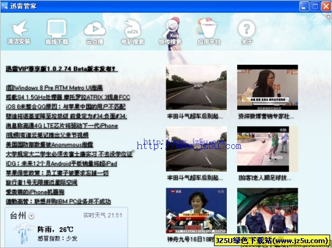Click the 关于 question mark icon
This screenshot has width=332, height=248.
click(x=246, y=29)
